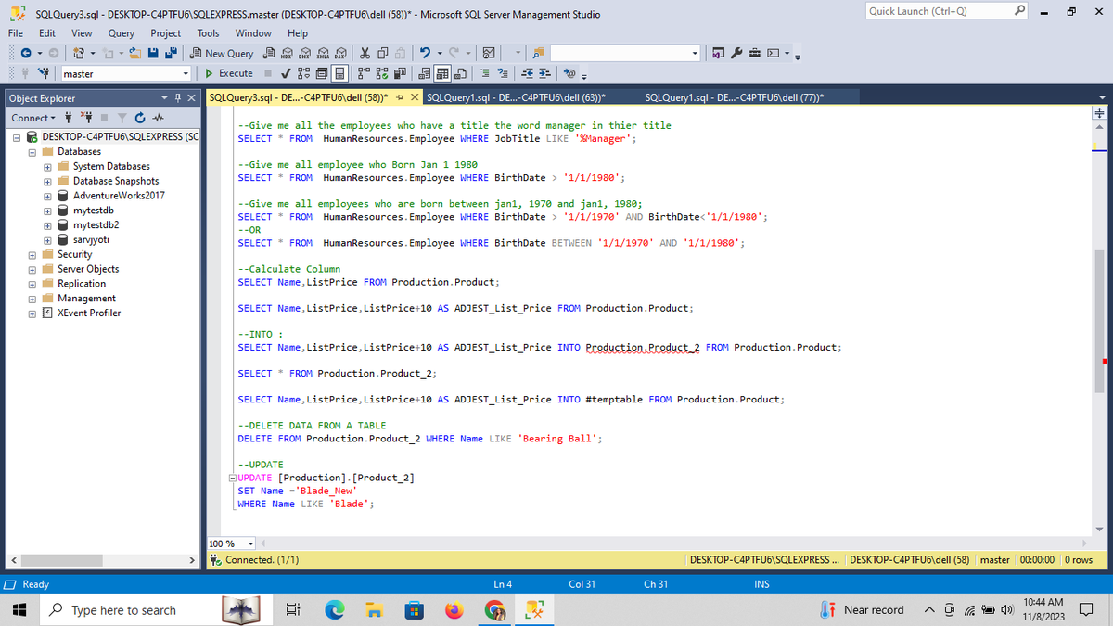The width and height of the screenshot is (1113, 626).
Task: Execute the current SQL query
Action: (229, 73)
